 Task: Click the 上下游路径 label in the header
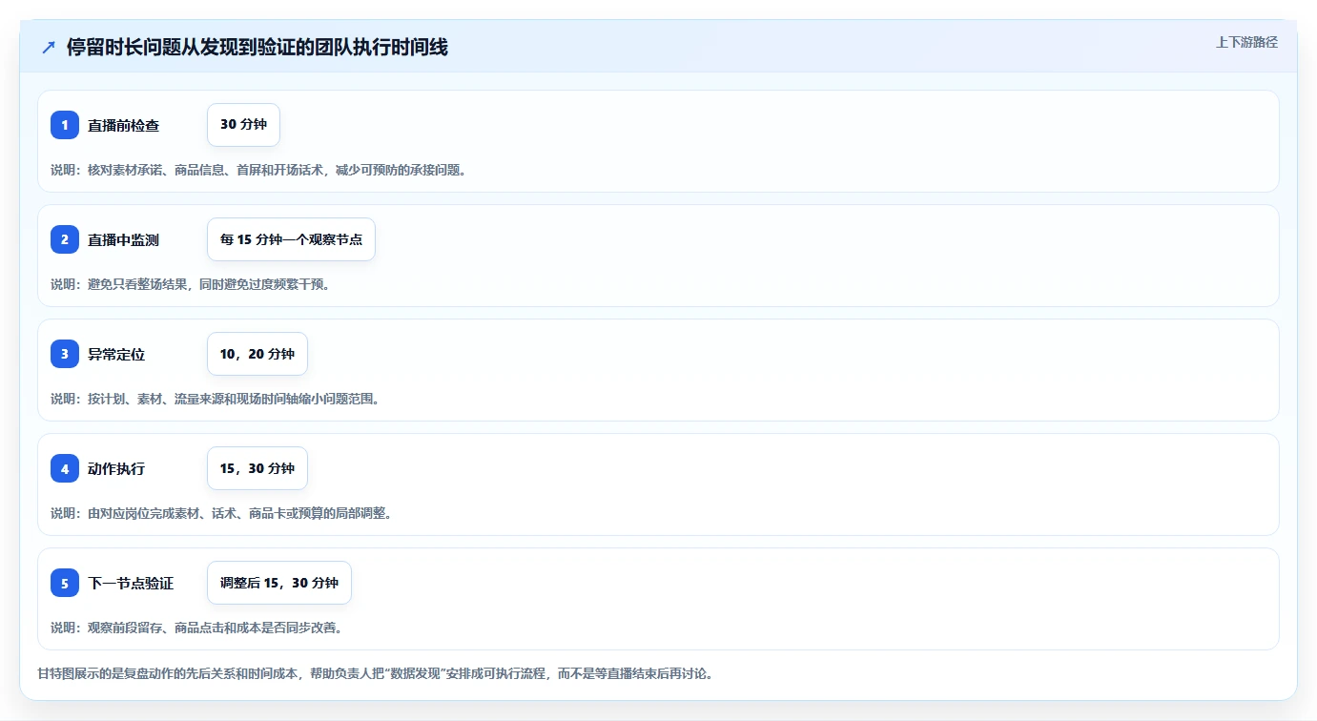pos(1246,42)
